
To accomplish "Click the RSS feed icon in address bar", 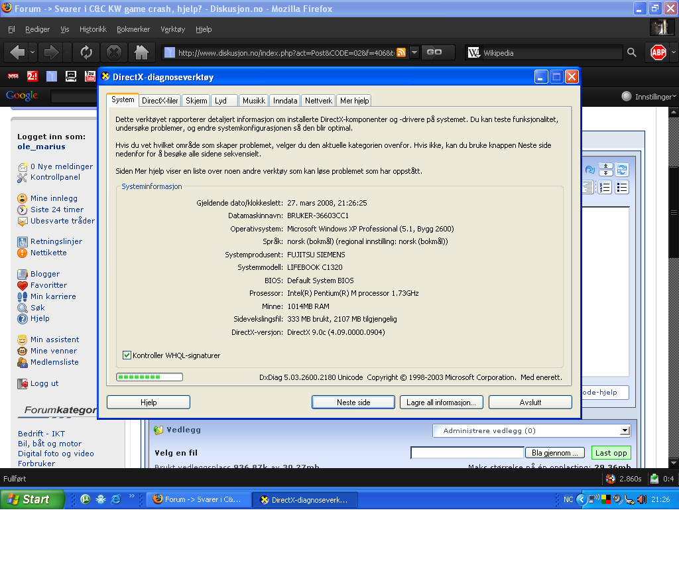I will (x=401, y=52).
